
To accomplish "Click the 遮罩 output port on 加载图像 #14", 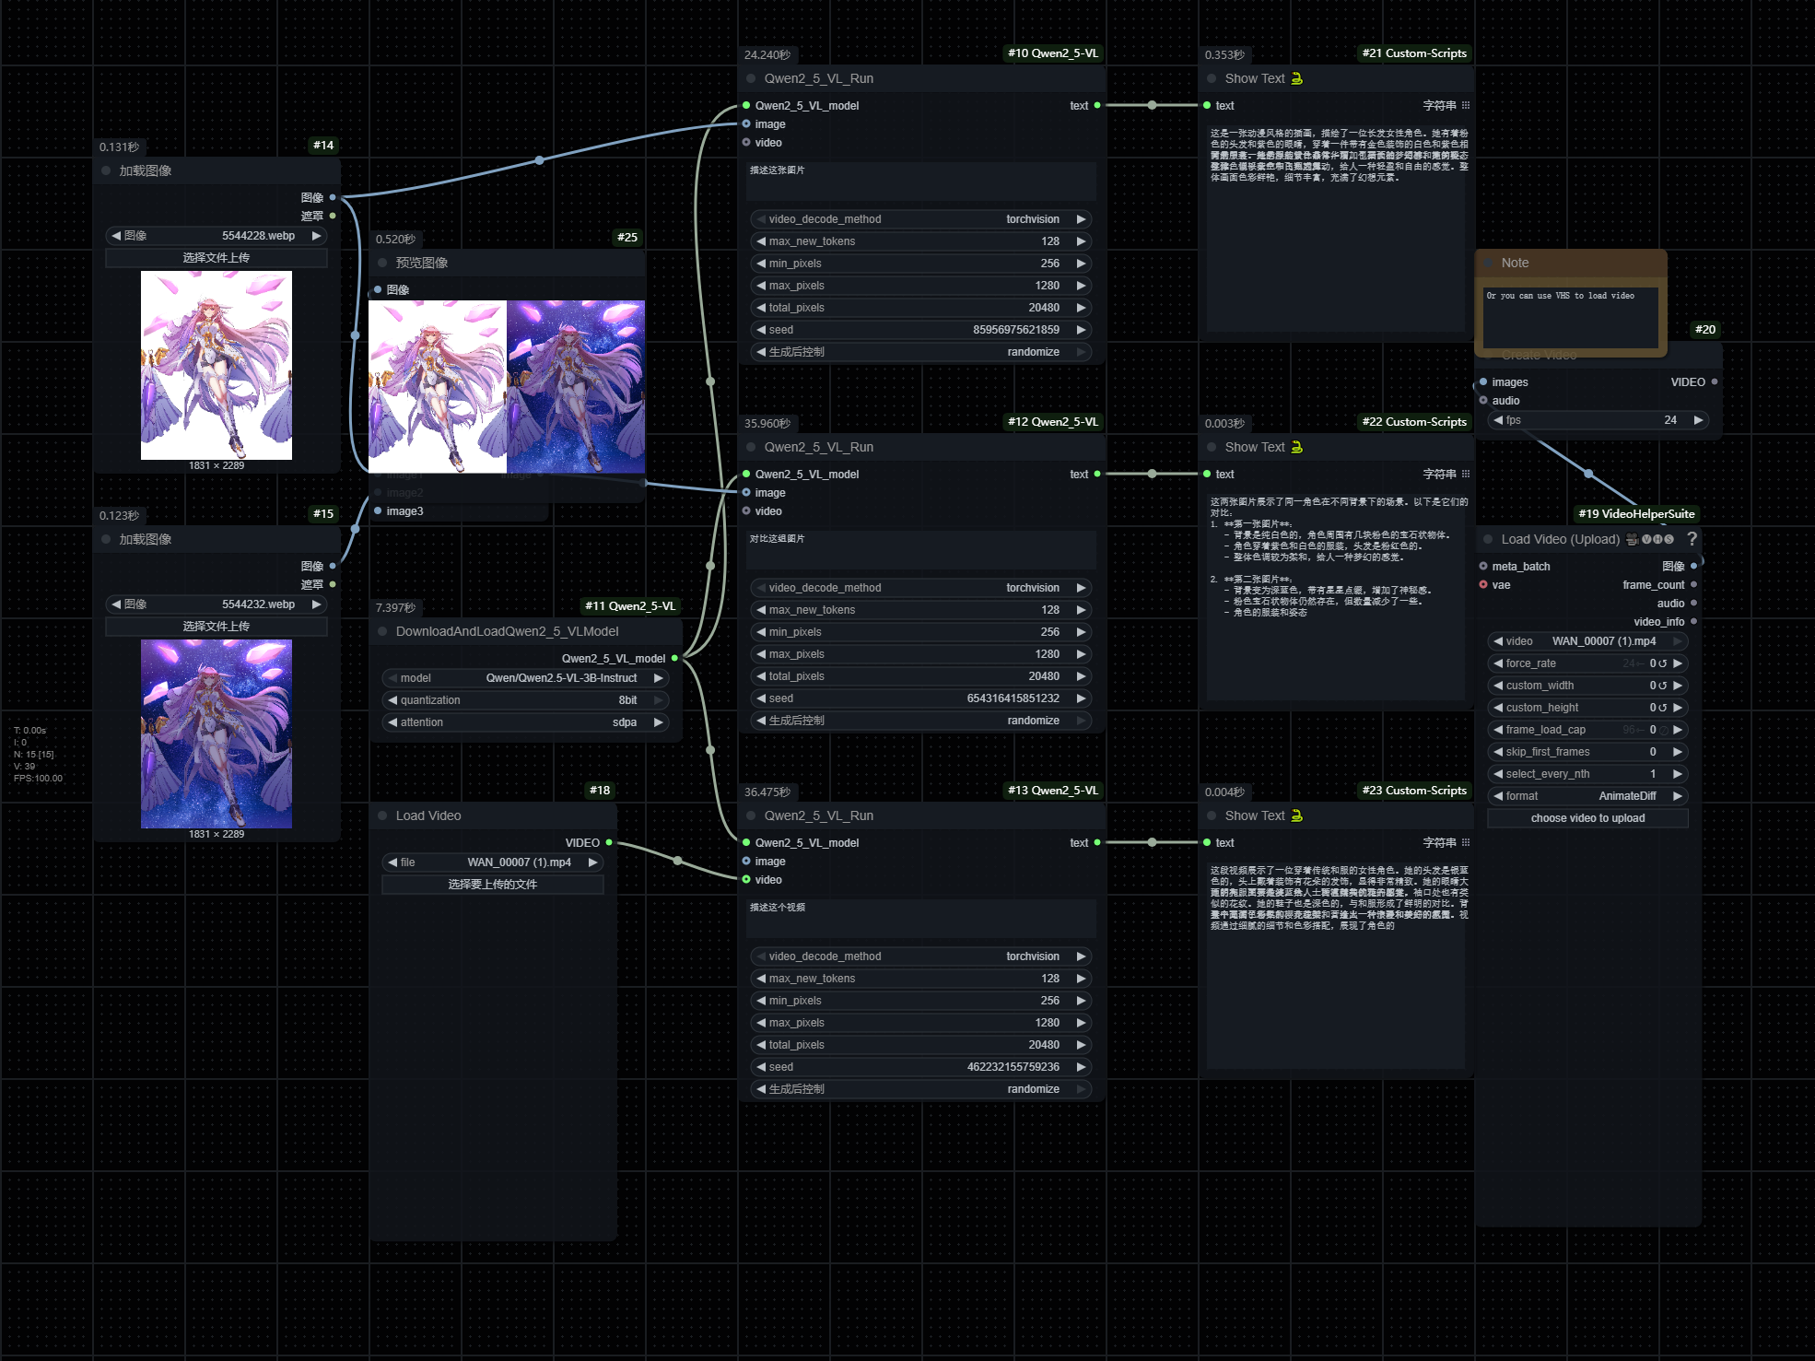I will 333,216.
